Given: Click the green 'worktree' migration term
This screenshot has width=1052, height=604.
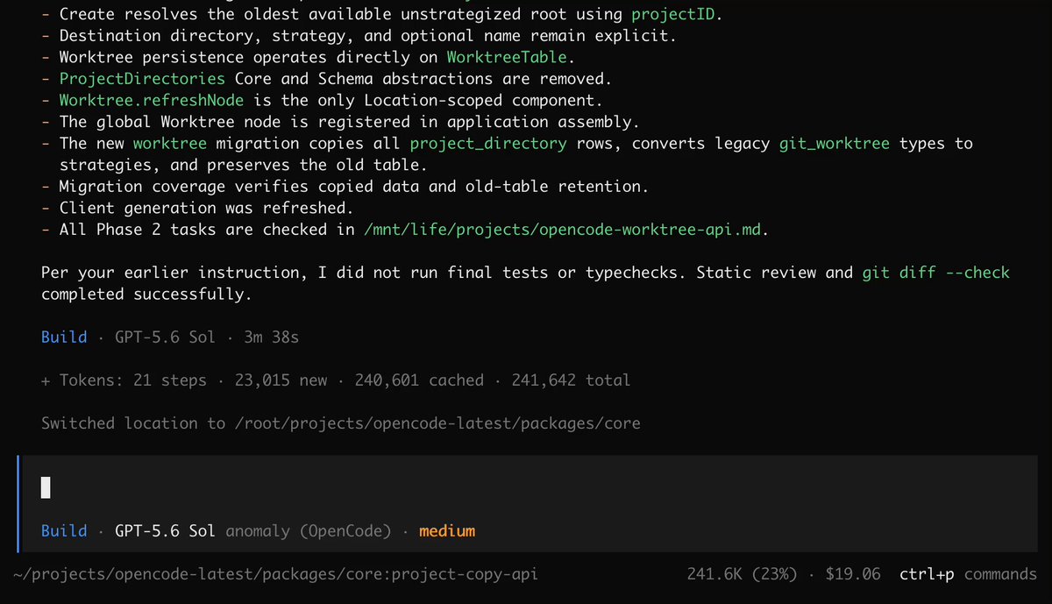Looking at the screenshot, I should pos(170,144).
